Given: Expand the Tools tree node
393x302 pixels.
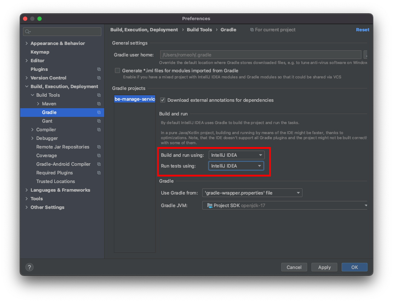Looking at the screenshot, I should coord(27,199).
